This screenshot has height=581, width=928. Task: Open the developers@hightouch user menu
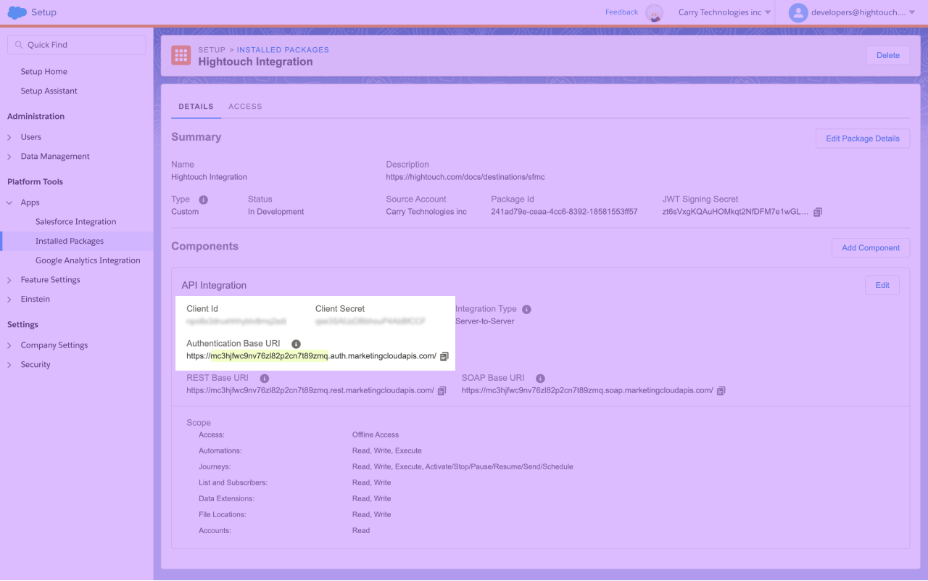click(x=863, y=12)
